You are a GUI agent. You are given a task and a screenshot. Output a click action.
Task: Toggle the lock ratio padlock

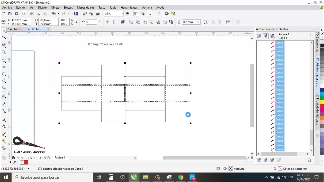[x=76, y=22]
